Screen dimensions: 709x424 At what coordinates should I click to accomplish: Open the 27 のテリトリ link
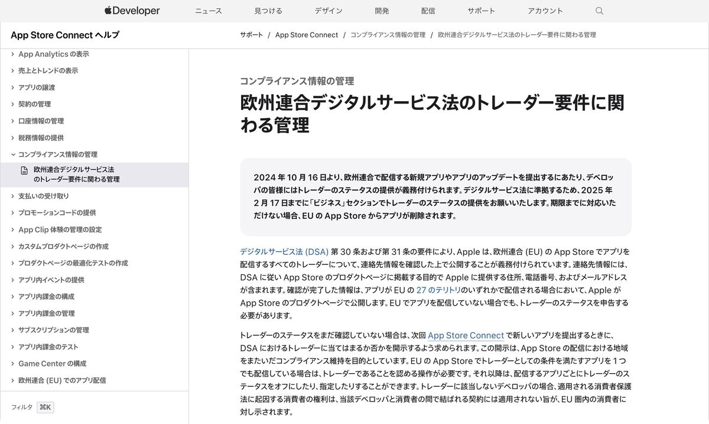(438, 290)
